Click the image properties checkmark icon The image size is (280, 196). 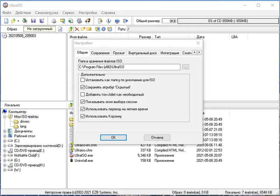pyautogui.click(x=60, y=29)
